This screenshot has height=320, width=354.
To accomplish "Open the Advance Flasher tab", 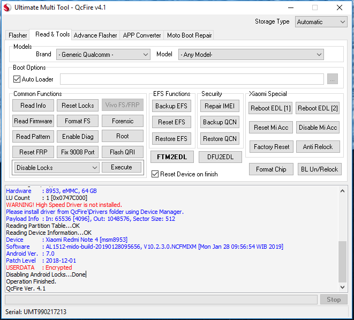I will coord(95,35).
